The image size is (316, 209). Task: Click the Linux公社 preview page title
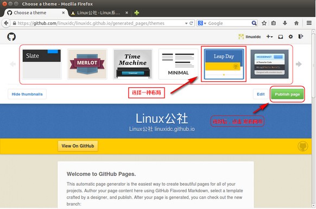pyautogui.click(x=162, y=118)
